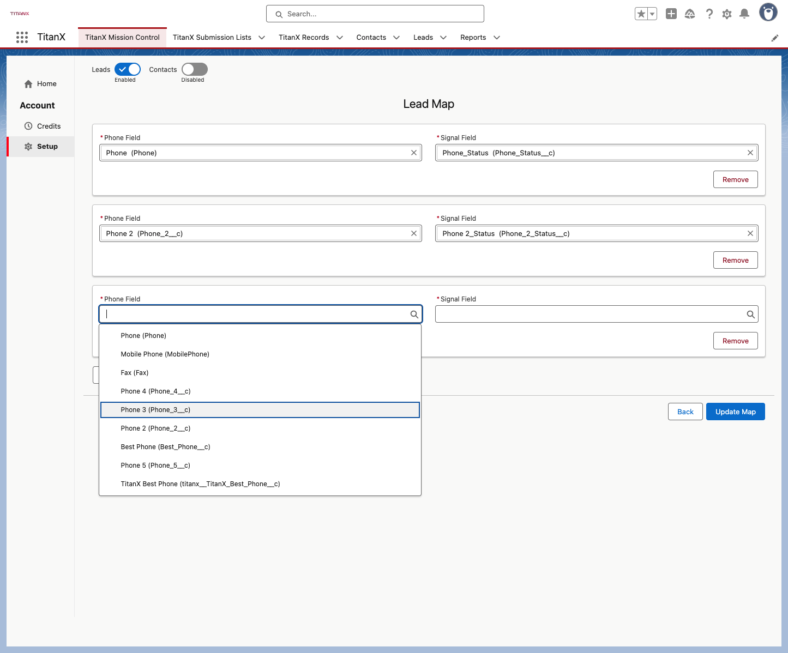Viewport: 788px width, 653px height.
Task: Open the TitanX Records tab
Action: coord(304,38)
